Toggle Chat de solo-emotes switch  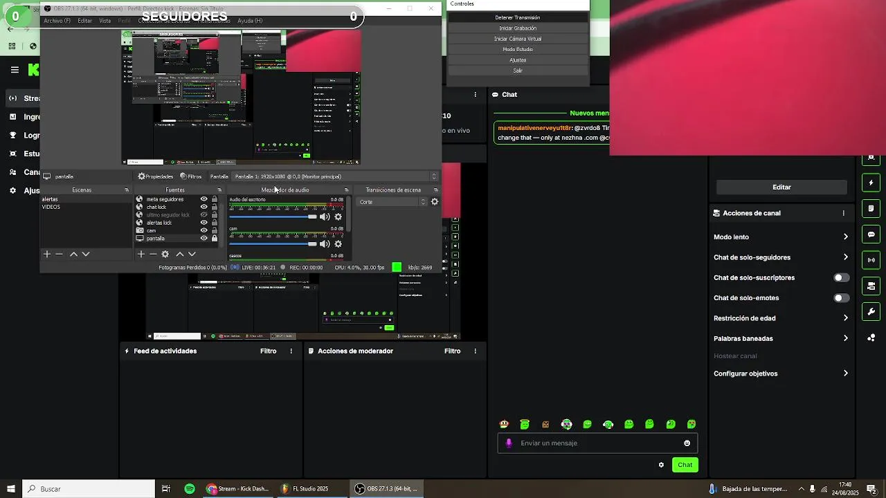(x=841, y=298)
